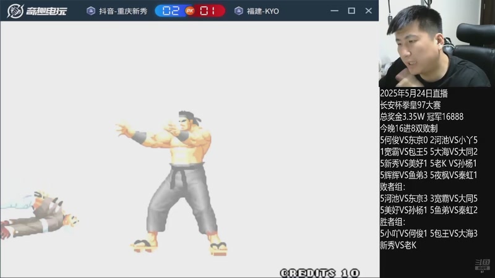Click the line 5美好VS孙杨1 5鱼弟VS秦虹2
This screenshot has width=495, height=278.
coord(429,210)
